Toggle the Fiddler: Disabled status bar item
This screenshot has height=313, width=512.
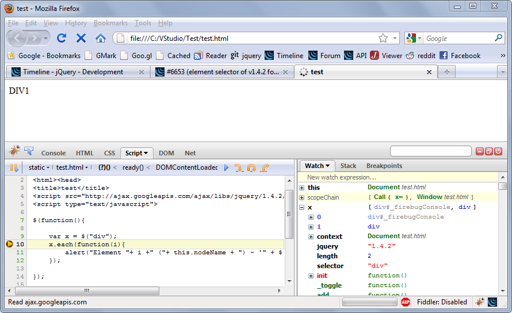coord(441,302)
